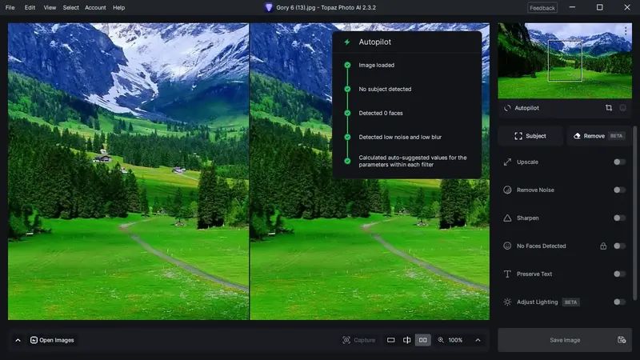
Task: Click the export settings icon in Save Image
Action: point(622,339)
